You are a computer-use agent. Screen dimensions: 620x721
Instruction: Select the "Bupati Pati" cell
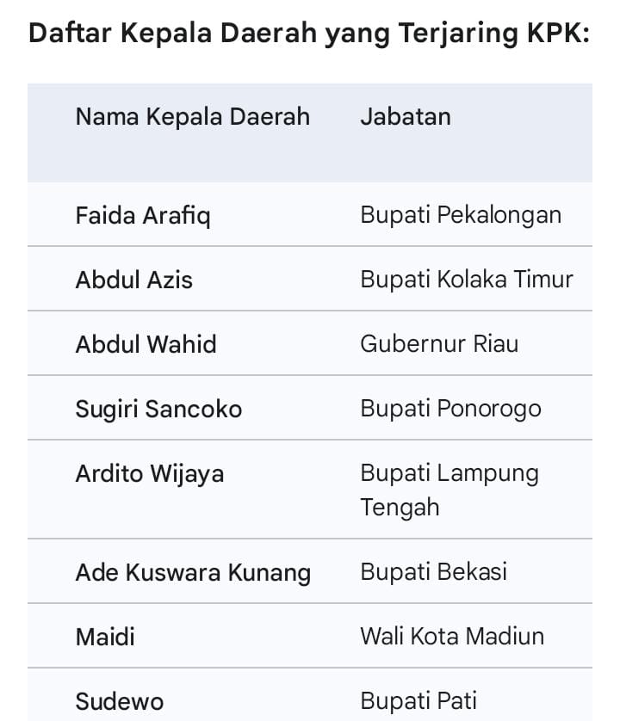(x=418, y=701)
